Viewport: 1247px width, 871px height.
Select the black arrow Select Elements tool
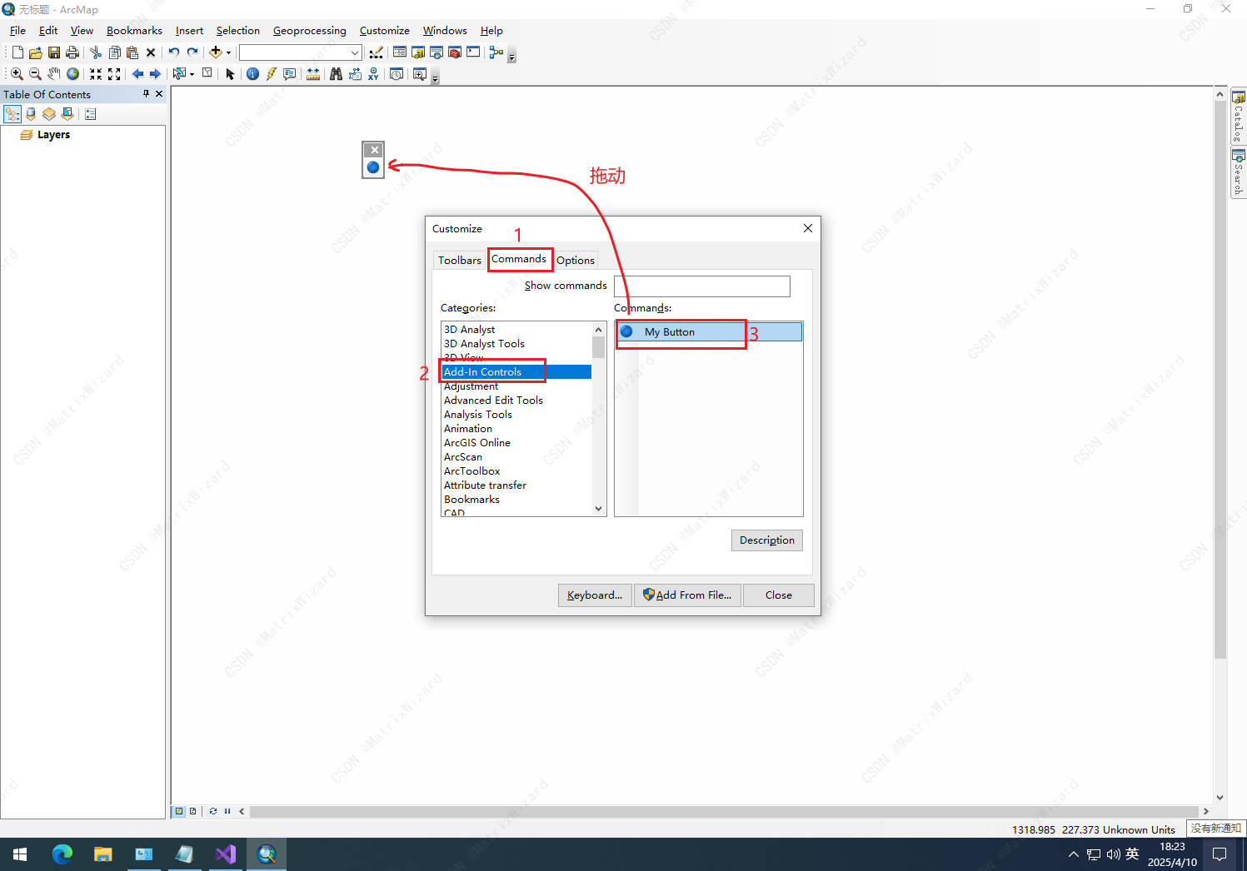coord(230,74)
